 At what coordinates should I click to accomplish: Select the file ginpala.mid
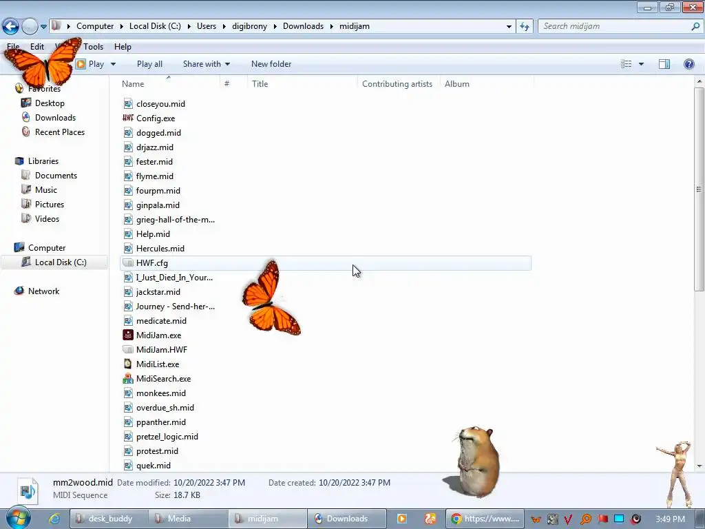[158, 205]
